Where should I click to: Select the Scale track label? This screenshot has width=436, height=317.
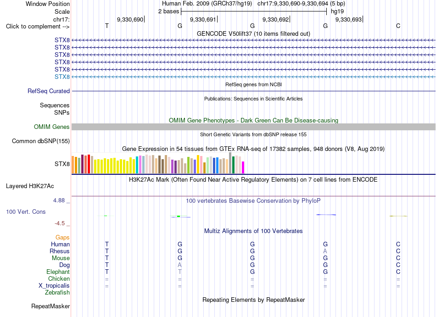click(62, 11)
